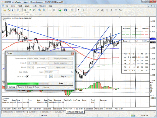Toggle Chart Shift icon

54,10
